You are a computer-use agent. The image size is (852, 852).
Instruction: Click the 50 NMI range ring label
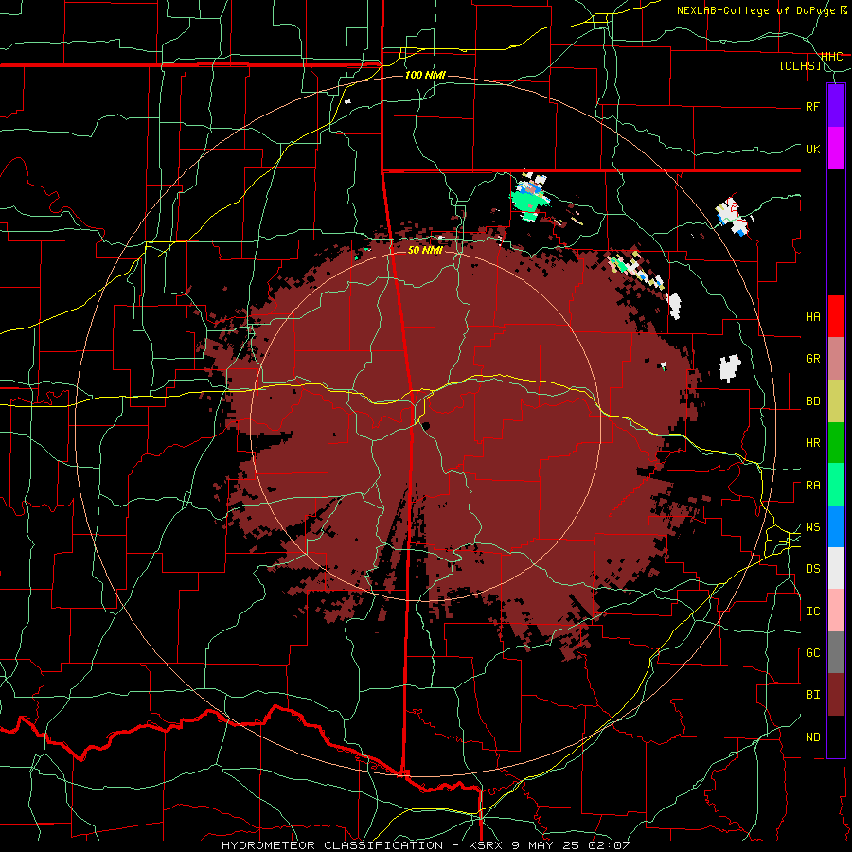(x=425, y=250)
